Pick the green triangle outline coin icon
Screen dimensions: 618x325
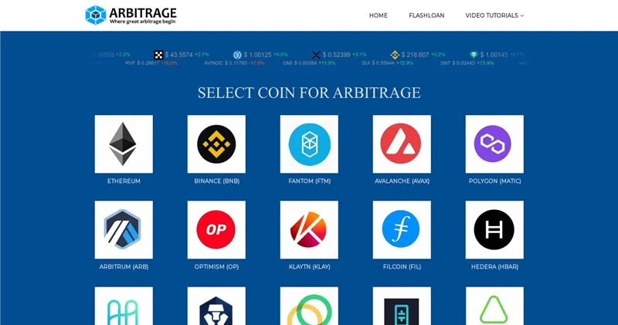coord(494,306)
